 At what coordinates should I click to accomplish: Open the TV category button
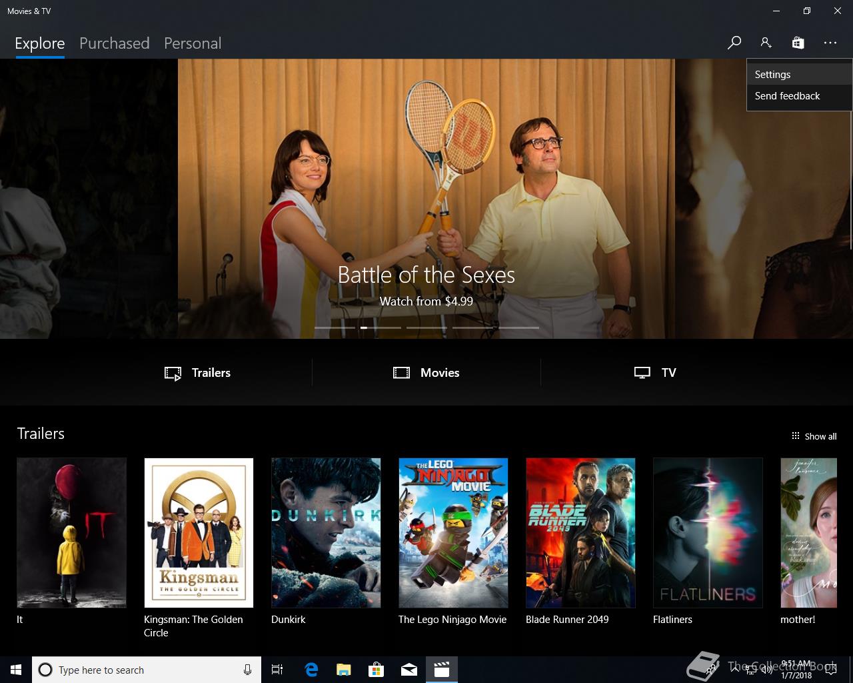pyautogui.click(x=655, y=373)
